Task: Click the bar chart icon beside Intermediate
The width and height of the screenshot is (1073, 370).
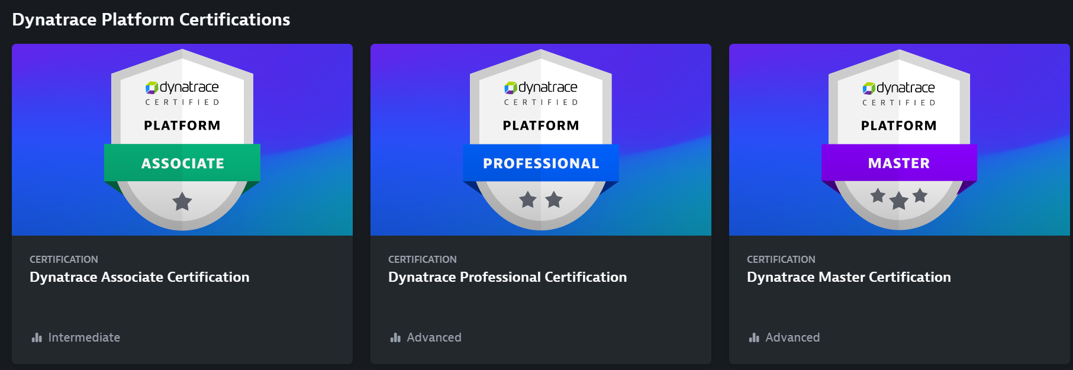Action: tap(37, 337)
